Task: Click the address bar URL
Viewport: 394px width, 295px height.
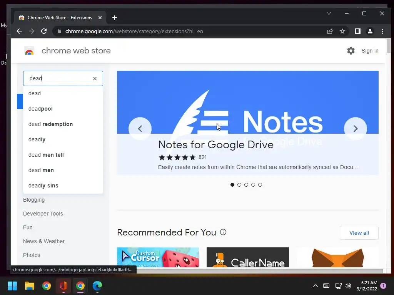Action: (134, 31)
